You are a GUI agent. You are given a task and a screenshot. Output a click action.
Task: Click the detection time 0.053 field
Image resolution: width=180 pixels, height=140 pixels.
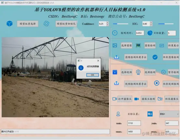tap(140, 33)
